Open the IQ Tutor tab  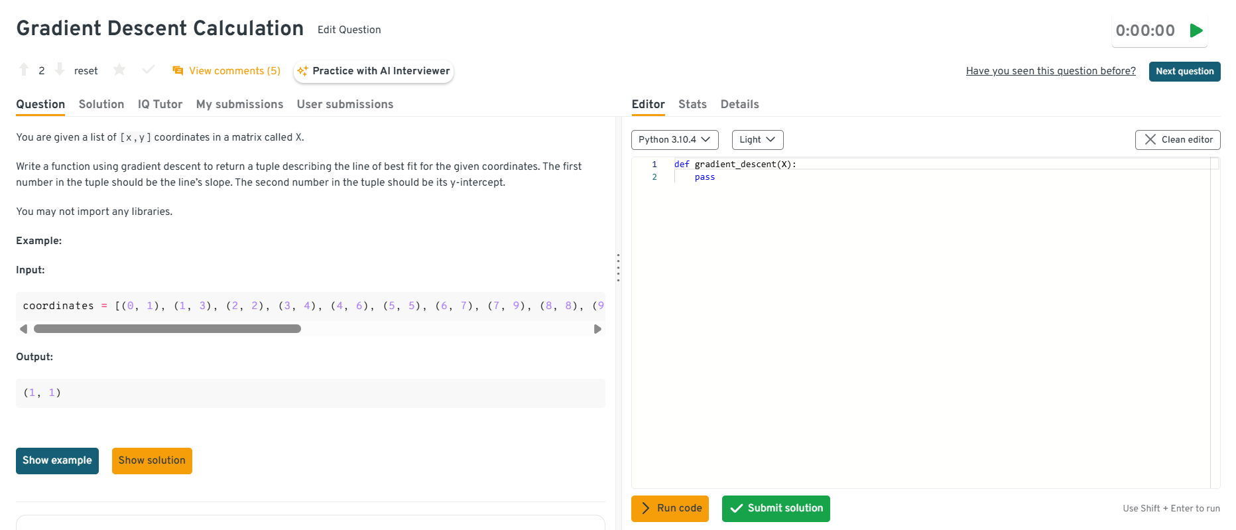coord(160,104)
